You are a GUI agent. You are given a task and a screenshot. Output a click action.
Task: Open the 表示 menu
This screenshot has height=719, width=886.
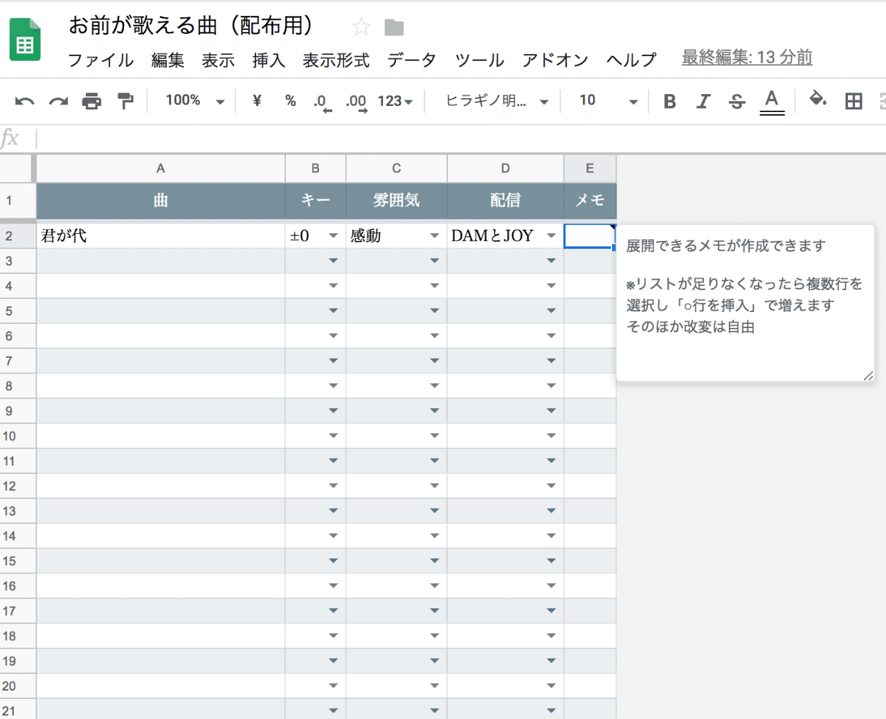coord(218,60)
